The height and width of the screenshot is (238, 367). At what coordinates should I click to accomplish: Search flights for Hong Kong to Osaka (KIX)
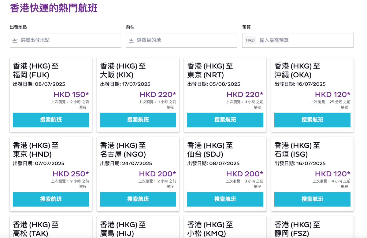[138, 120]
